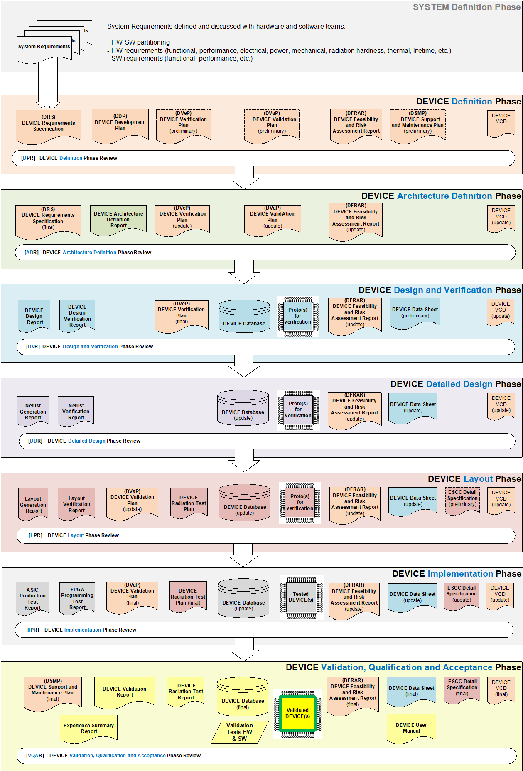Select the ESCC Detail Specification (preliminary) document

pos(462,498)
